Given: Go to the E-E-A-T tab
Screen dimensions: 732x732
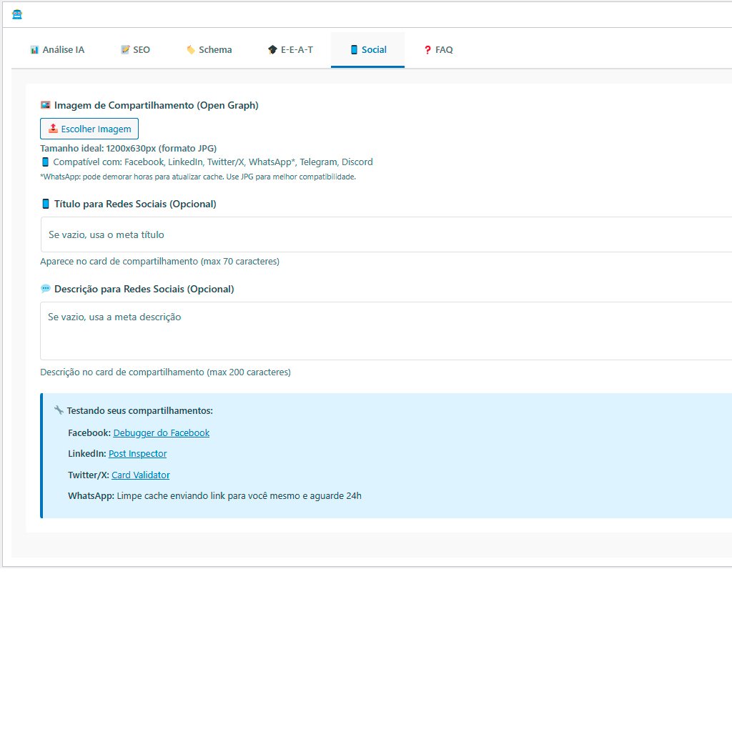Looking at the screenshot, I should (290, 50).
